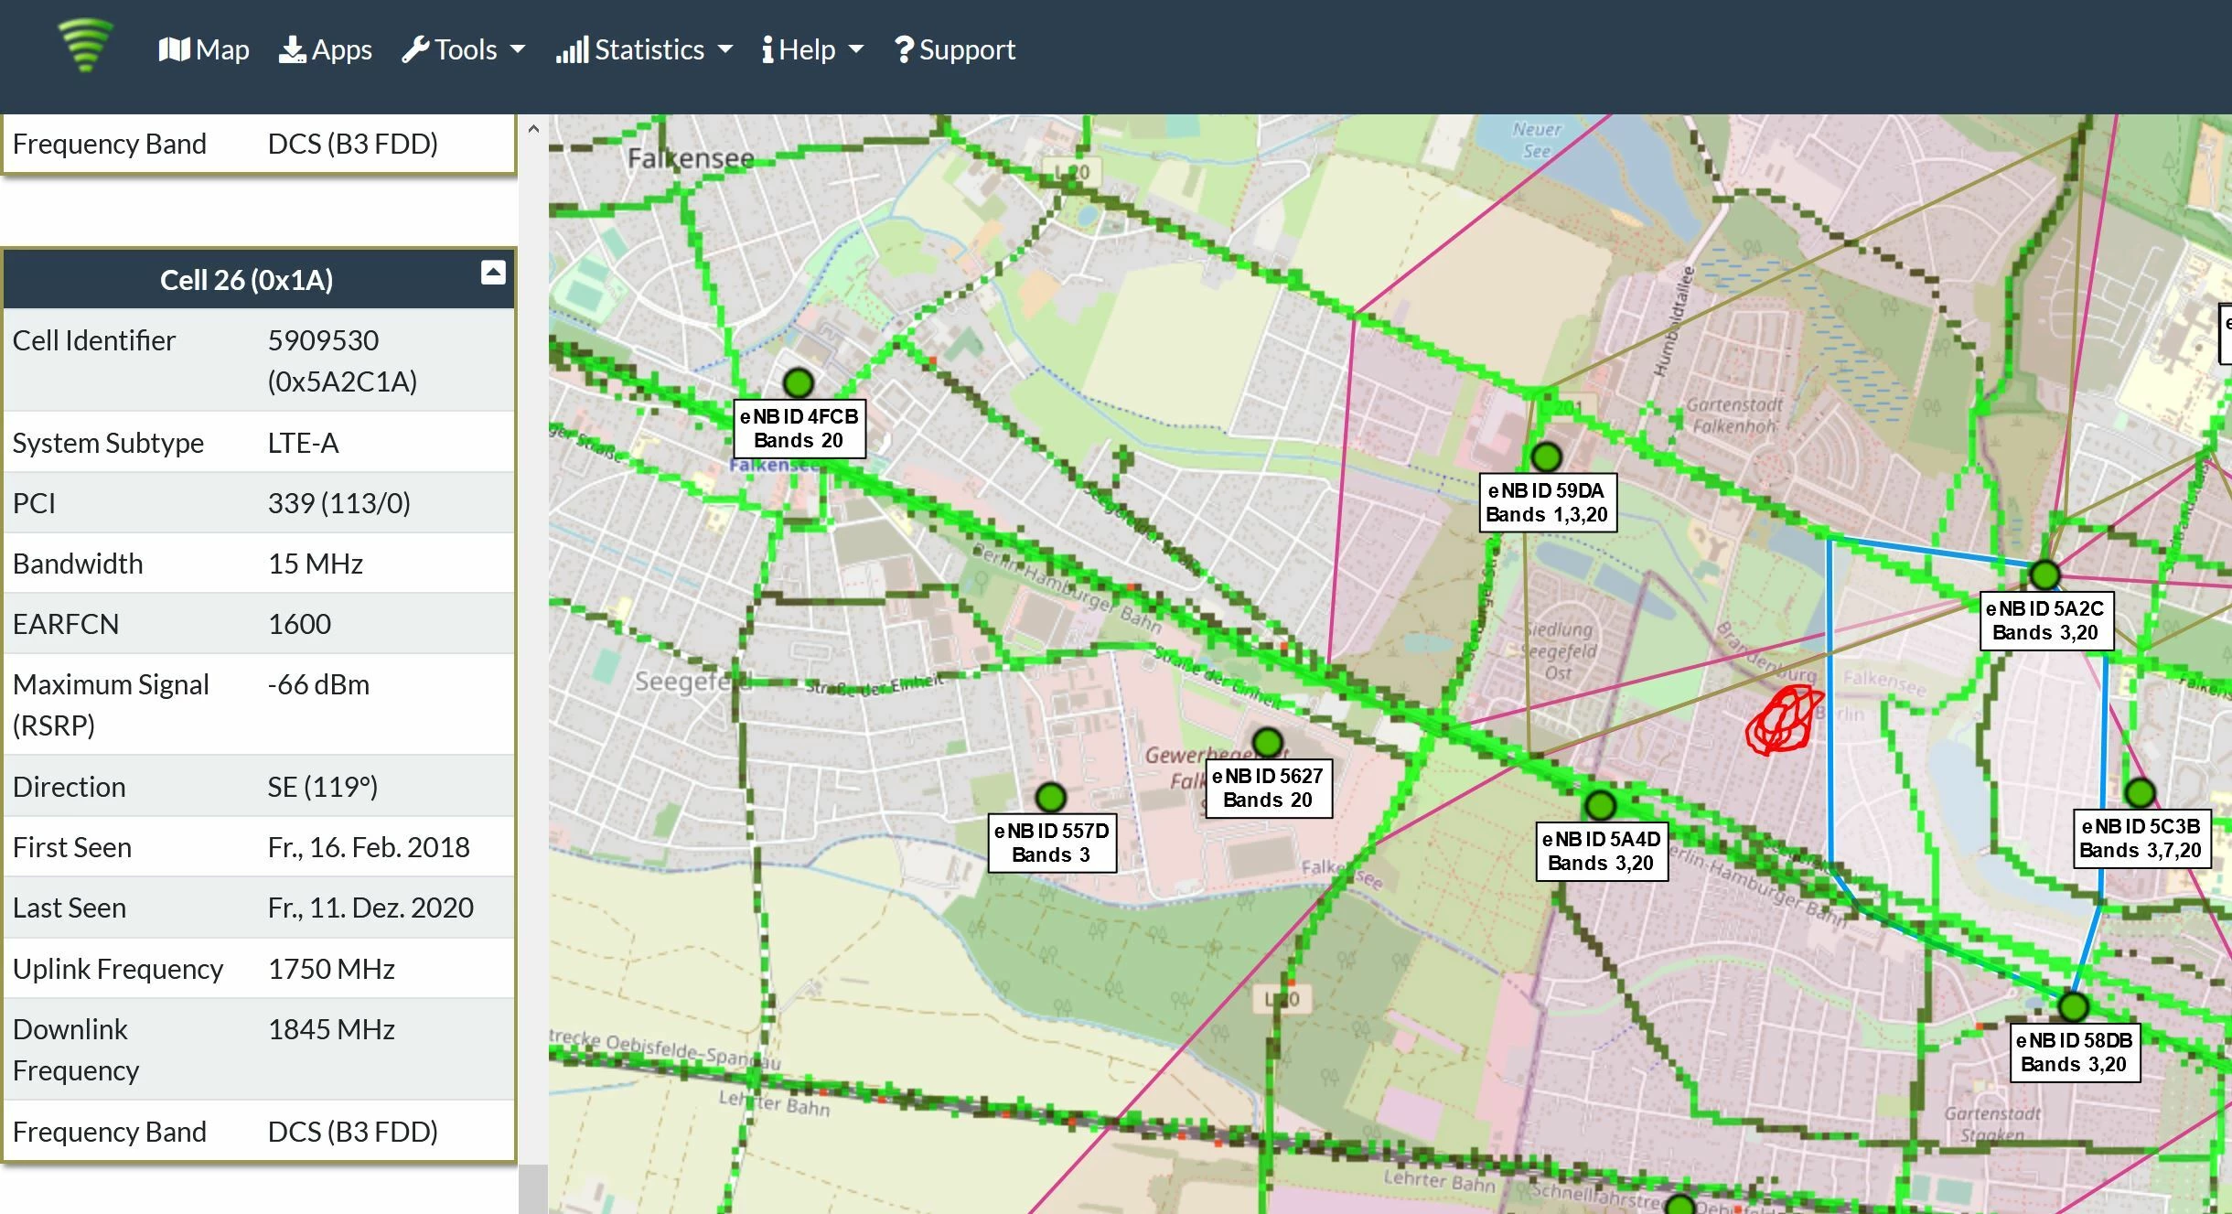Screen dimensions: 2232x1214
Task: Select tower marker for eNB 557D
Action: 1050,797
